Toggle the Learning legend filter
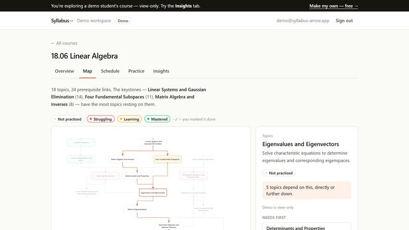409x230 pixels. 129,119
